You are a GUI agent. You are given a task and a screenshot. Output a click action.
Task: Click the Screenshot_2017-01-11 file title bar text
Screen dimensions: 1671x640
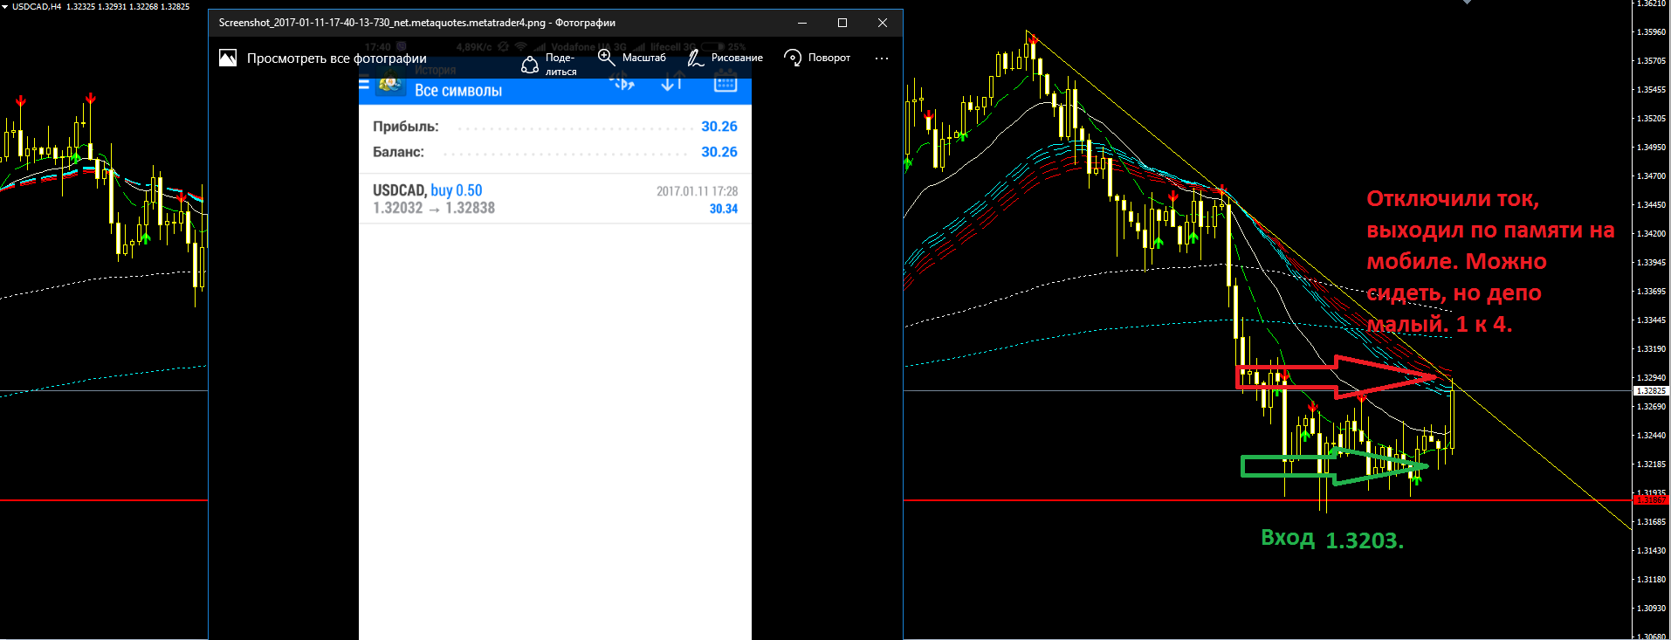point(416,23)
